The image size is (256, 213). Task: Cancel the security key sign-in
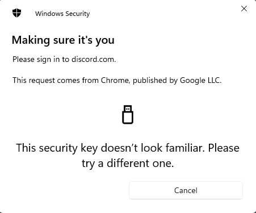pyautogui.click(x=186, y=190)
